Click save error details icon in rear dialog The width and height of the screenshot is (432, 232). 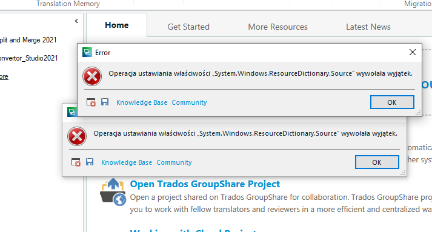pos(90,162)
